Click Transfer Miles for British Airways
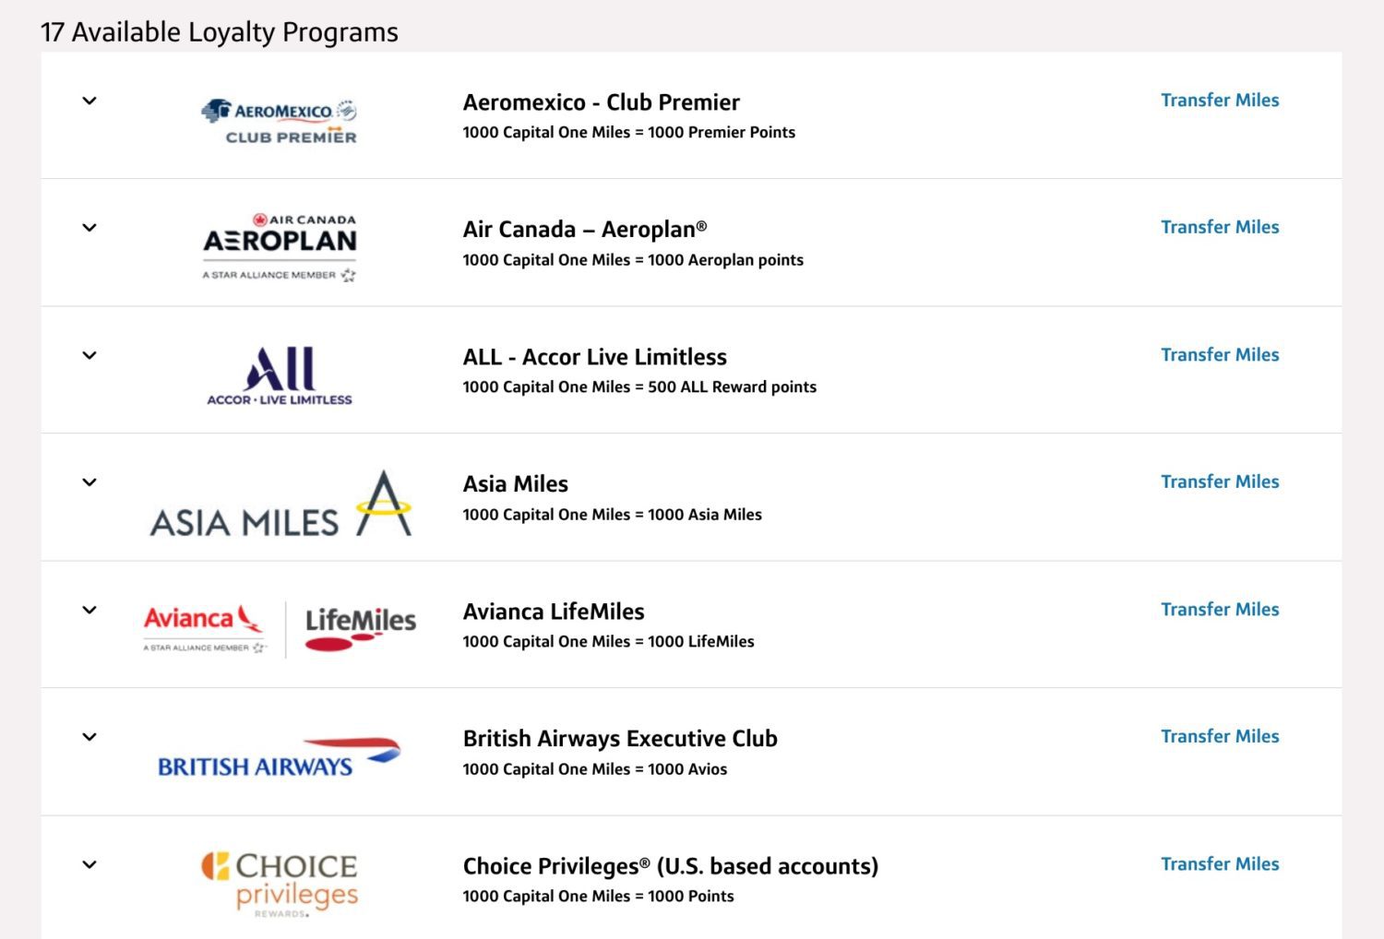The image size is (1384, 939). pos(1220,736)
